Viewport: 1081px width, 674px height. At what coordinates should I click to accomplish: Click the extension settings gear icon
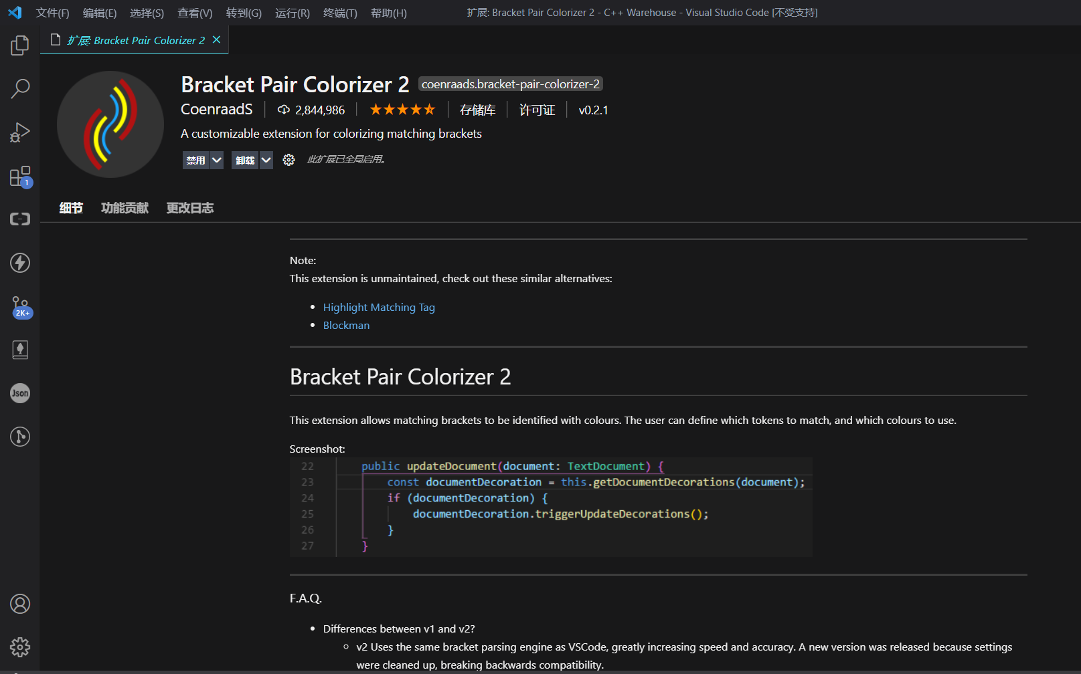click(288, 160)
